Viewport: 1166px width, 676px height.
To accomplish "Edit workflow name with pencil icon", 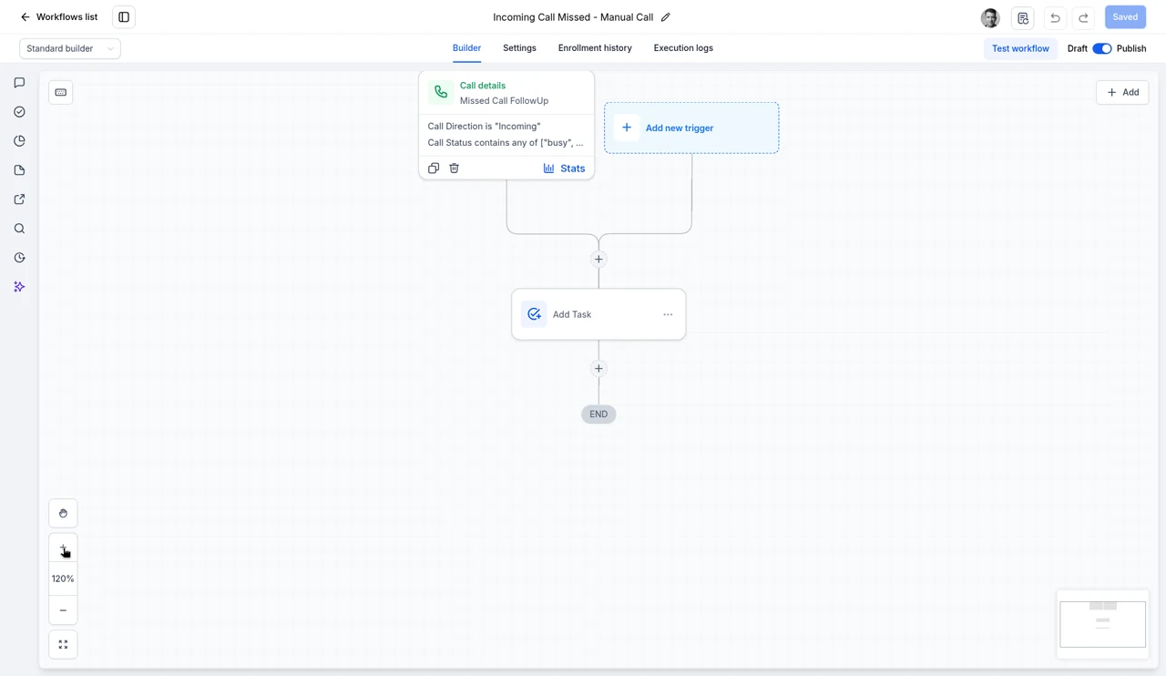I will [x=665, y=17].
